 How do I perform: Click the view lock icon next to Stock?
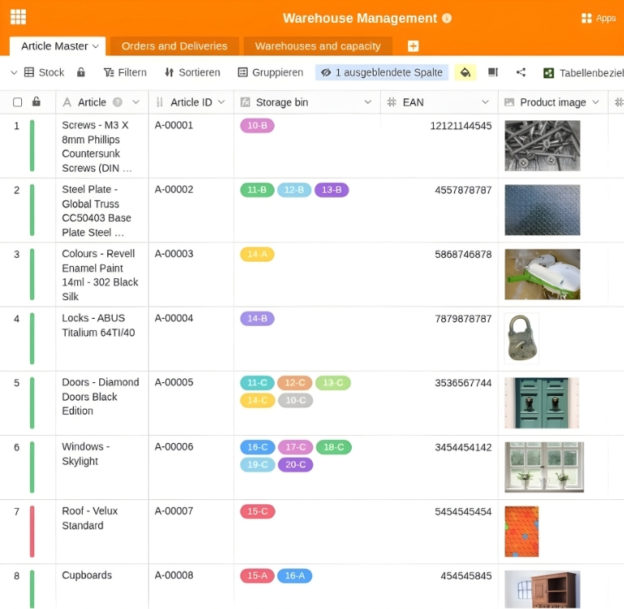click(81, 72)
